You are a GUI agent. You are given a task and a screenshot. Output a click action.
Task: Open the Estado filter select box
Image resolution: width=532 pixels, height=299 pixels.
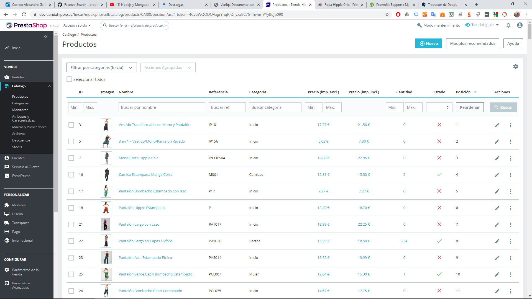(439, 107)
